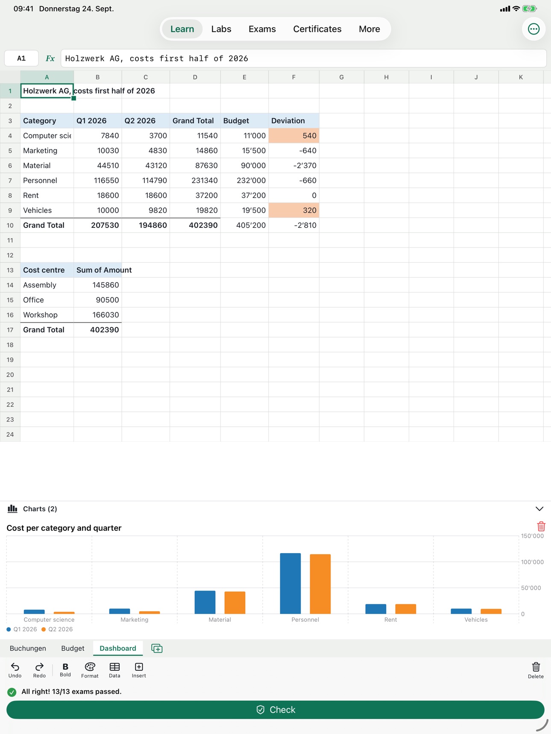Select the 'Deviation' column header cell
The image size is (551, 734).
point(294,121)
